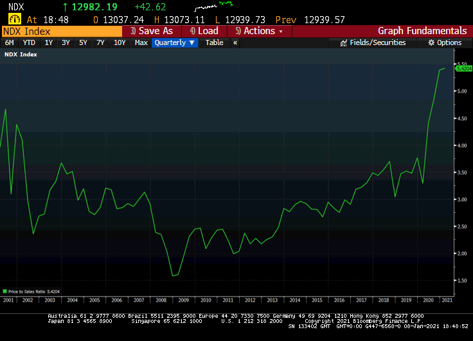Click the Graph Fundamentals title

tap(422, 31)
